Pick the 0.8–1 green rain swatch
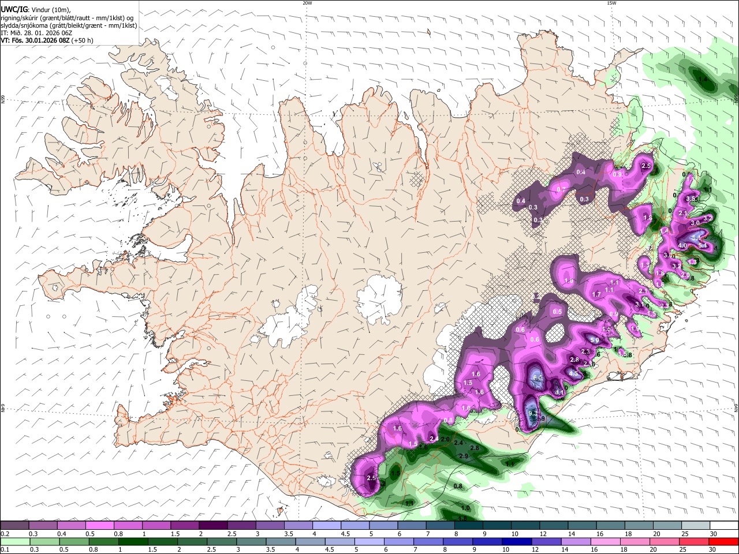739x554 pixels. [x=103, y=541]
